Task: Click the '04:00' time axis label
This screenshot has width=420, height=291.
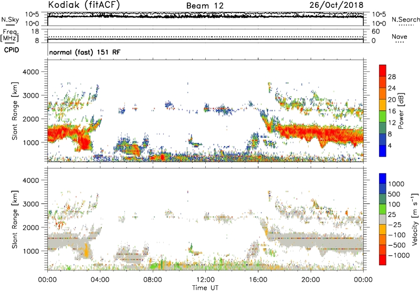Action: point(100,280)
